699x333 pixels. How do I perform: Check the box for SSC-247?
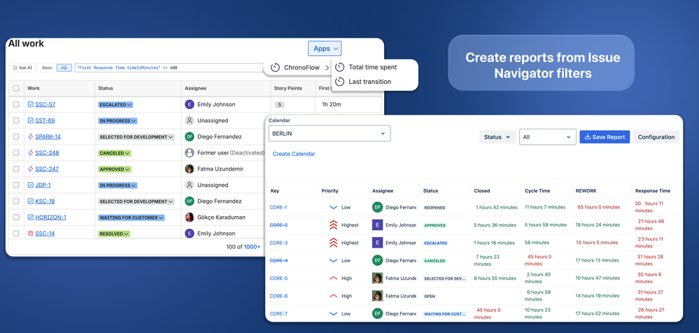17,169
